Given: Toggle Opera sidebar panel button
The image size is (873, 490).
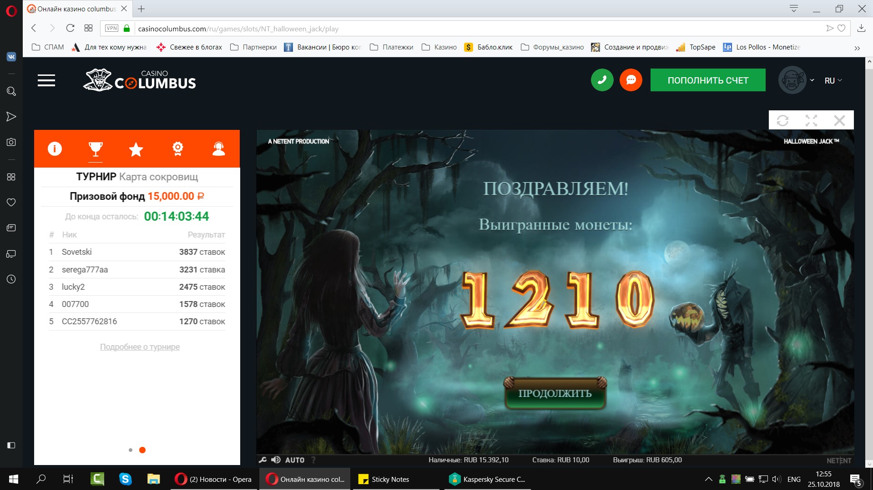Looking at the screenshot, I should pos(11,445).
